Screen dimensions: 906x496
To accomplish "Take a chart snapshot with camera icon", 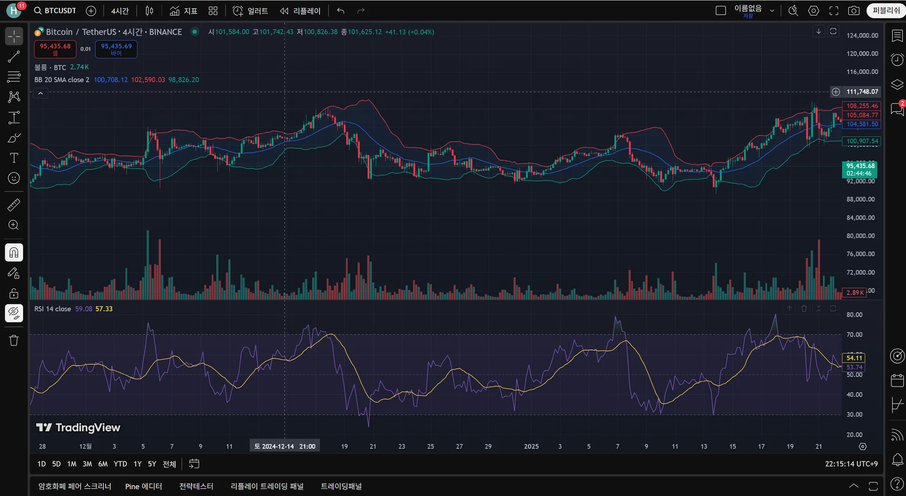I will [854, 10].
